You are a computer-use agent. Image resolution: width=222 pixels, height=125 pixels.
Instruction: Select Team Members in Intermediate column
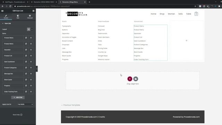[104, 37]
